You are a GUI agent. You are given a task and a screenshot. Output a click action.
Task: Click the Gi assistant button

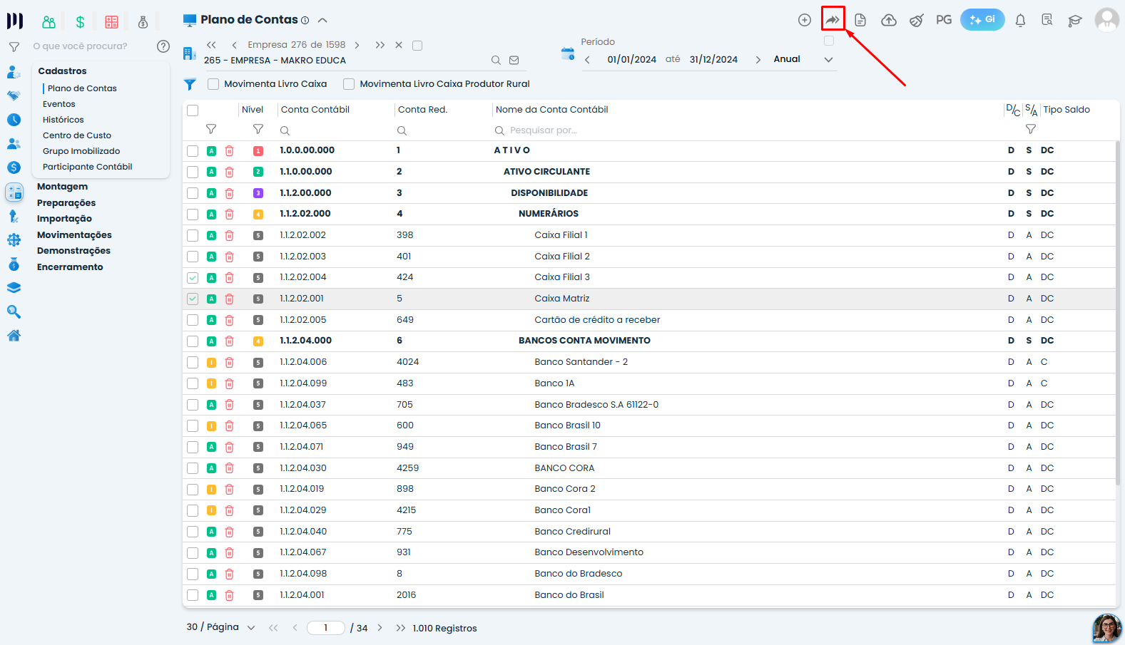(x=982, y=20)
